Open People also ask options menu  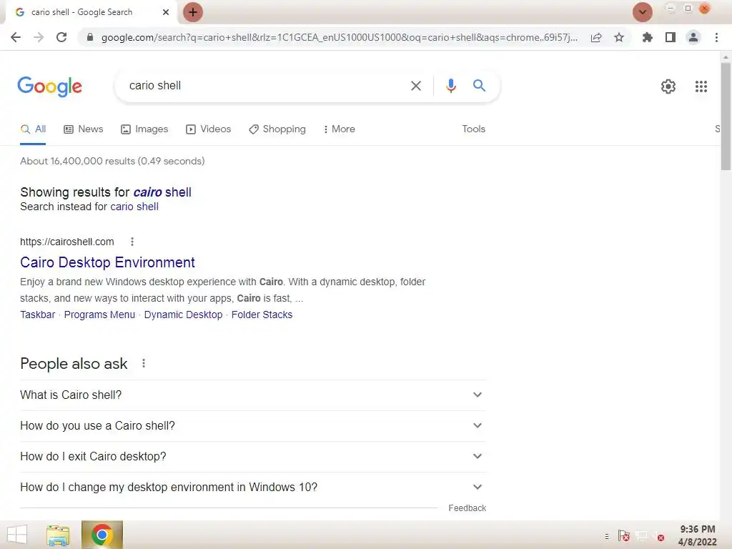pyautogui.click(x=144, y=364)
